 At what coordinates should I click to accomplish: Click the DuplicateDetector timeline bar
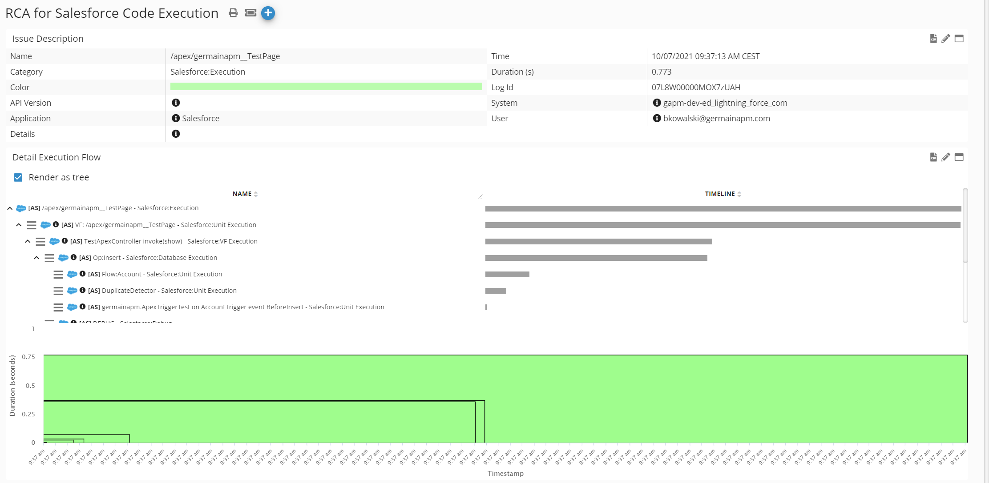coord(496,291)
